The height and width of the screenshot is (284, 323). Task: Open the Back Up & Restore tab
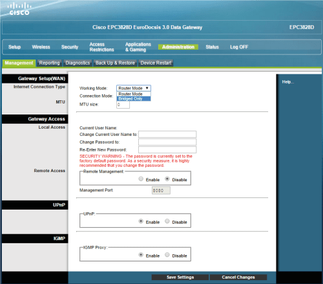pyautogui.click(x=115, y=63)
